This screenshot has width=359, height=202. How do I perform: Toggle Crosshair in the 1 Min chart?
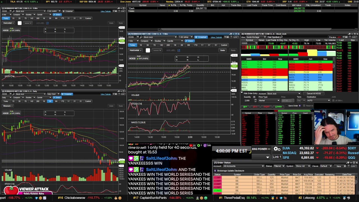(x=201, y=37)
